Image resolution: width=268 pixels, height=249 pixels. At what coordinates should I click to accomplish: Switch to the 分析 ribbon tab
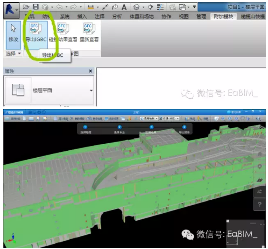[117, 17]
